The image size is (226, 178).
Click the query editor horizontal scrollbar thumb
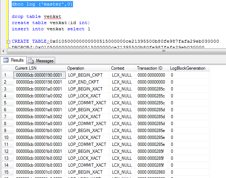click(116, 51)
